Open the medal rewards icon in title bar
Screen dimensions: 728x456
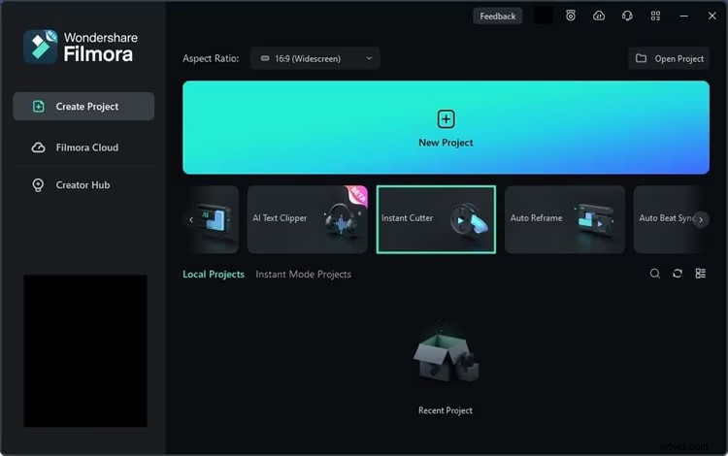tap(571, 16)
